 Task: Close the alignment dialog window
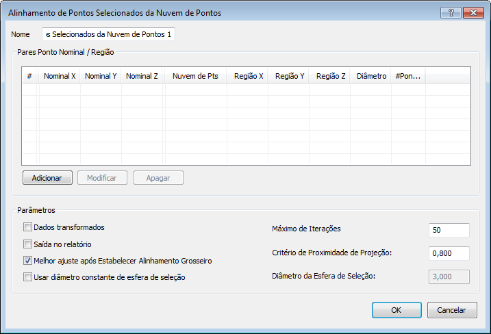point(473,12)
